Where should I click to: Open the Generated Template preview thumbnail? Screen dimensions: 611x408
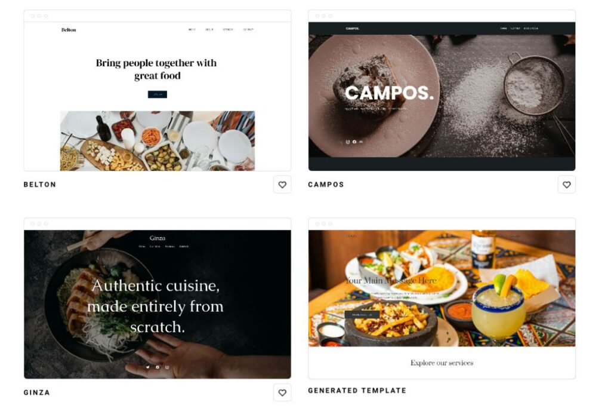click(442, 299)
